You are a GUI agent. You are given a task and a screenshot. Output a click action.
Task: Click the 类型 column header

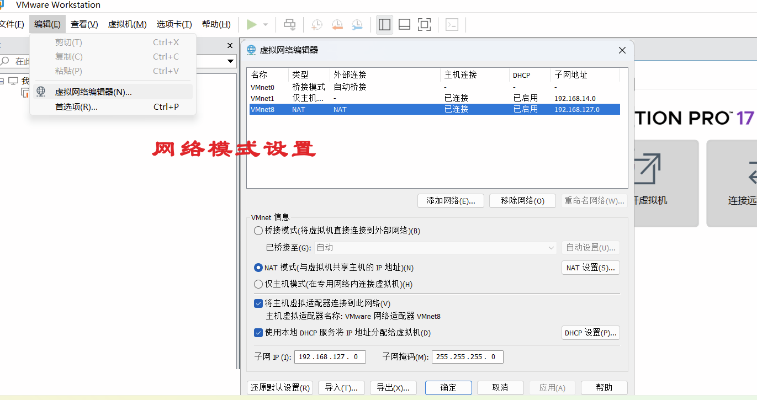tap(309, 75)
